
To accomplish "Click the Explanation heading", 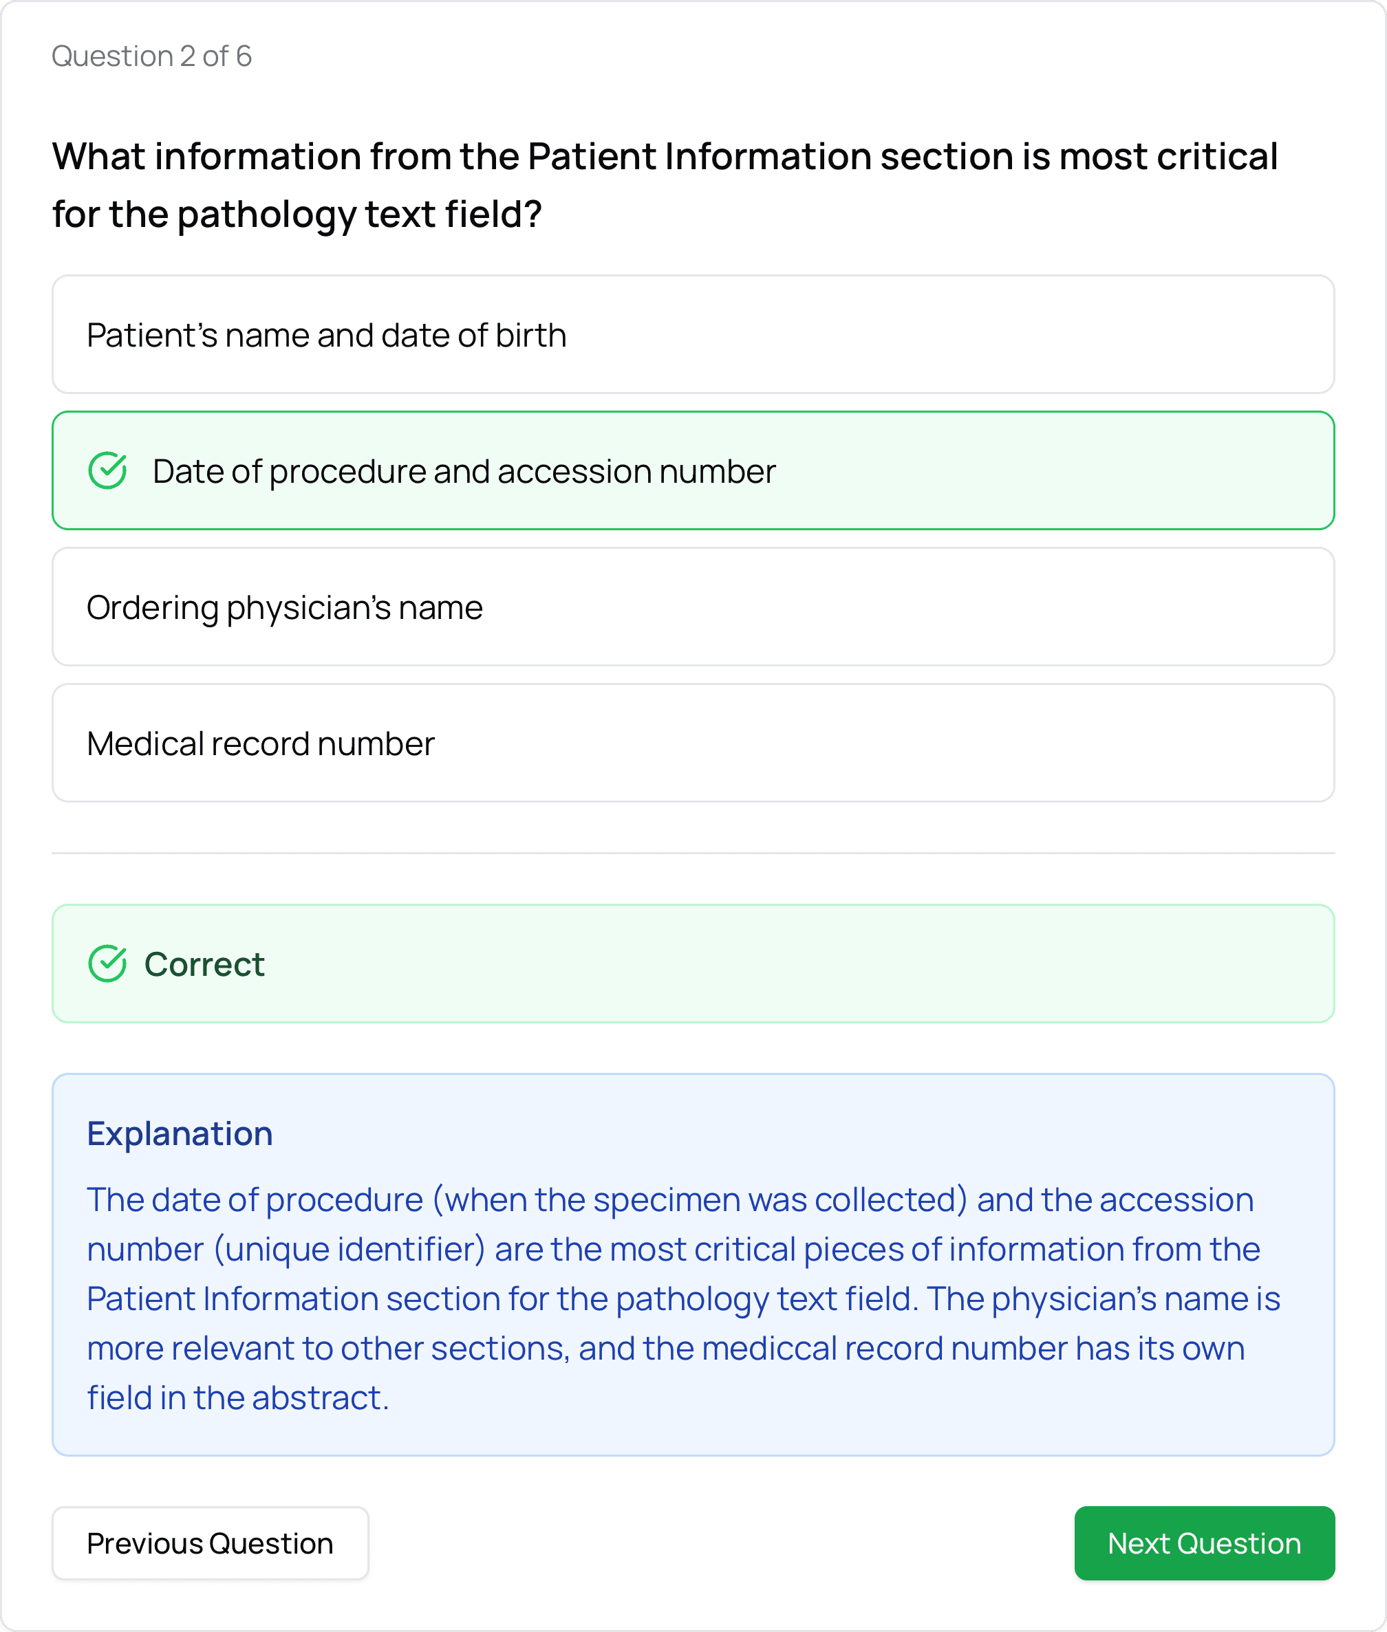I will click(x=180, y=1133).
